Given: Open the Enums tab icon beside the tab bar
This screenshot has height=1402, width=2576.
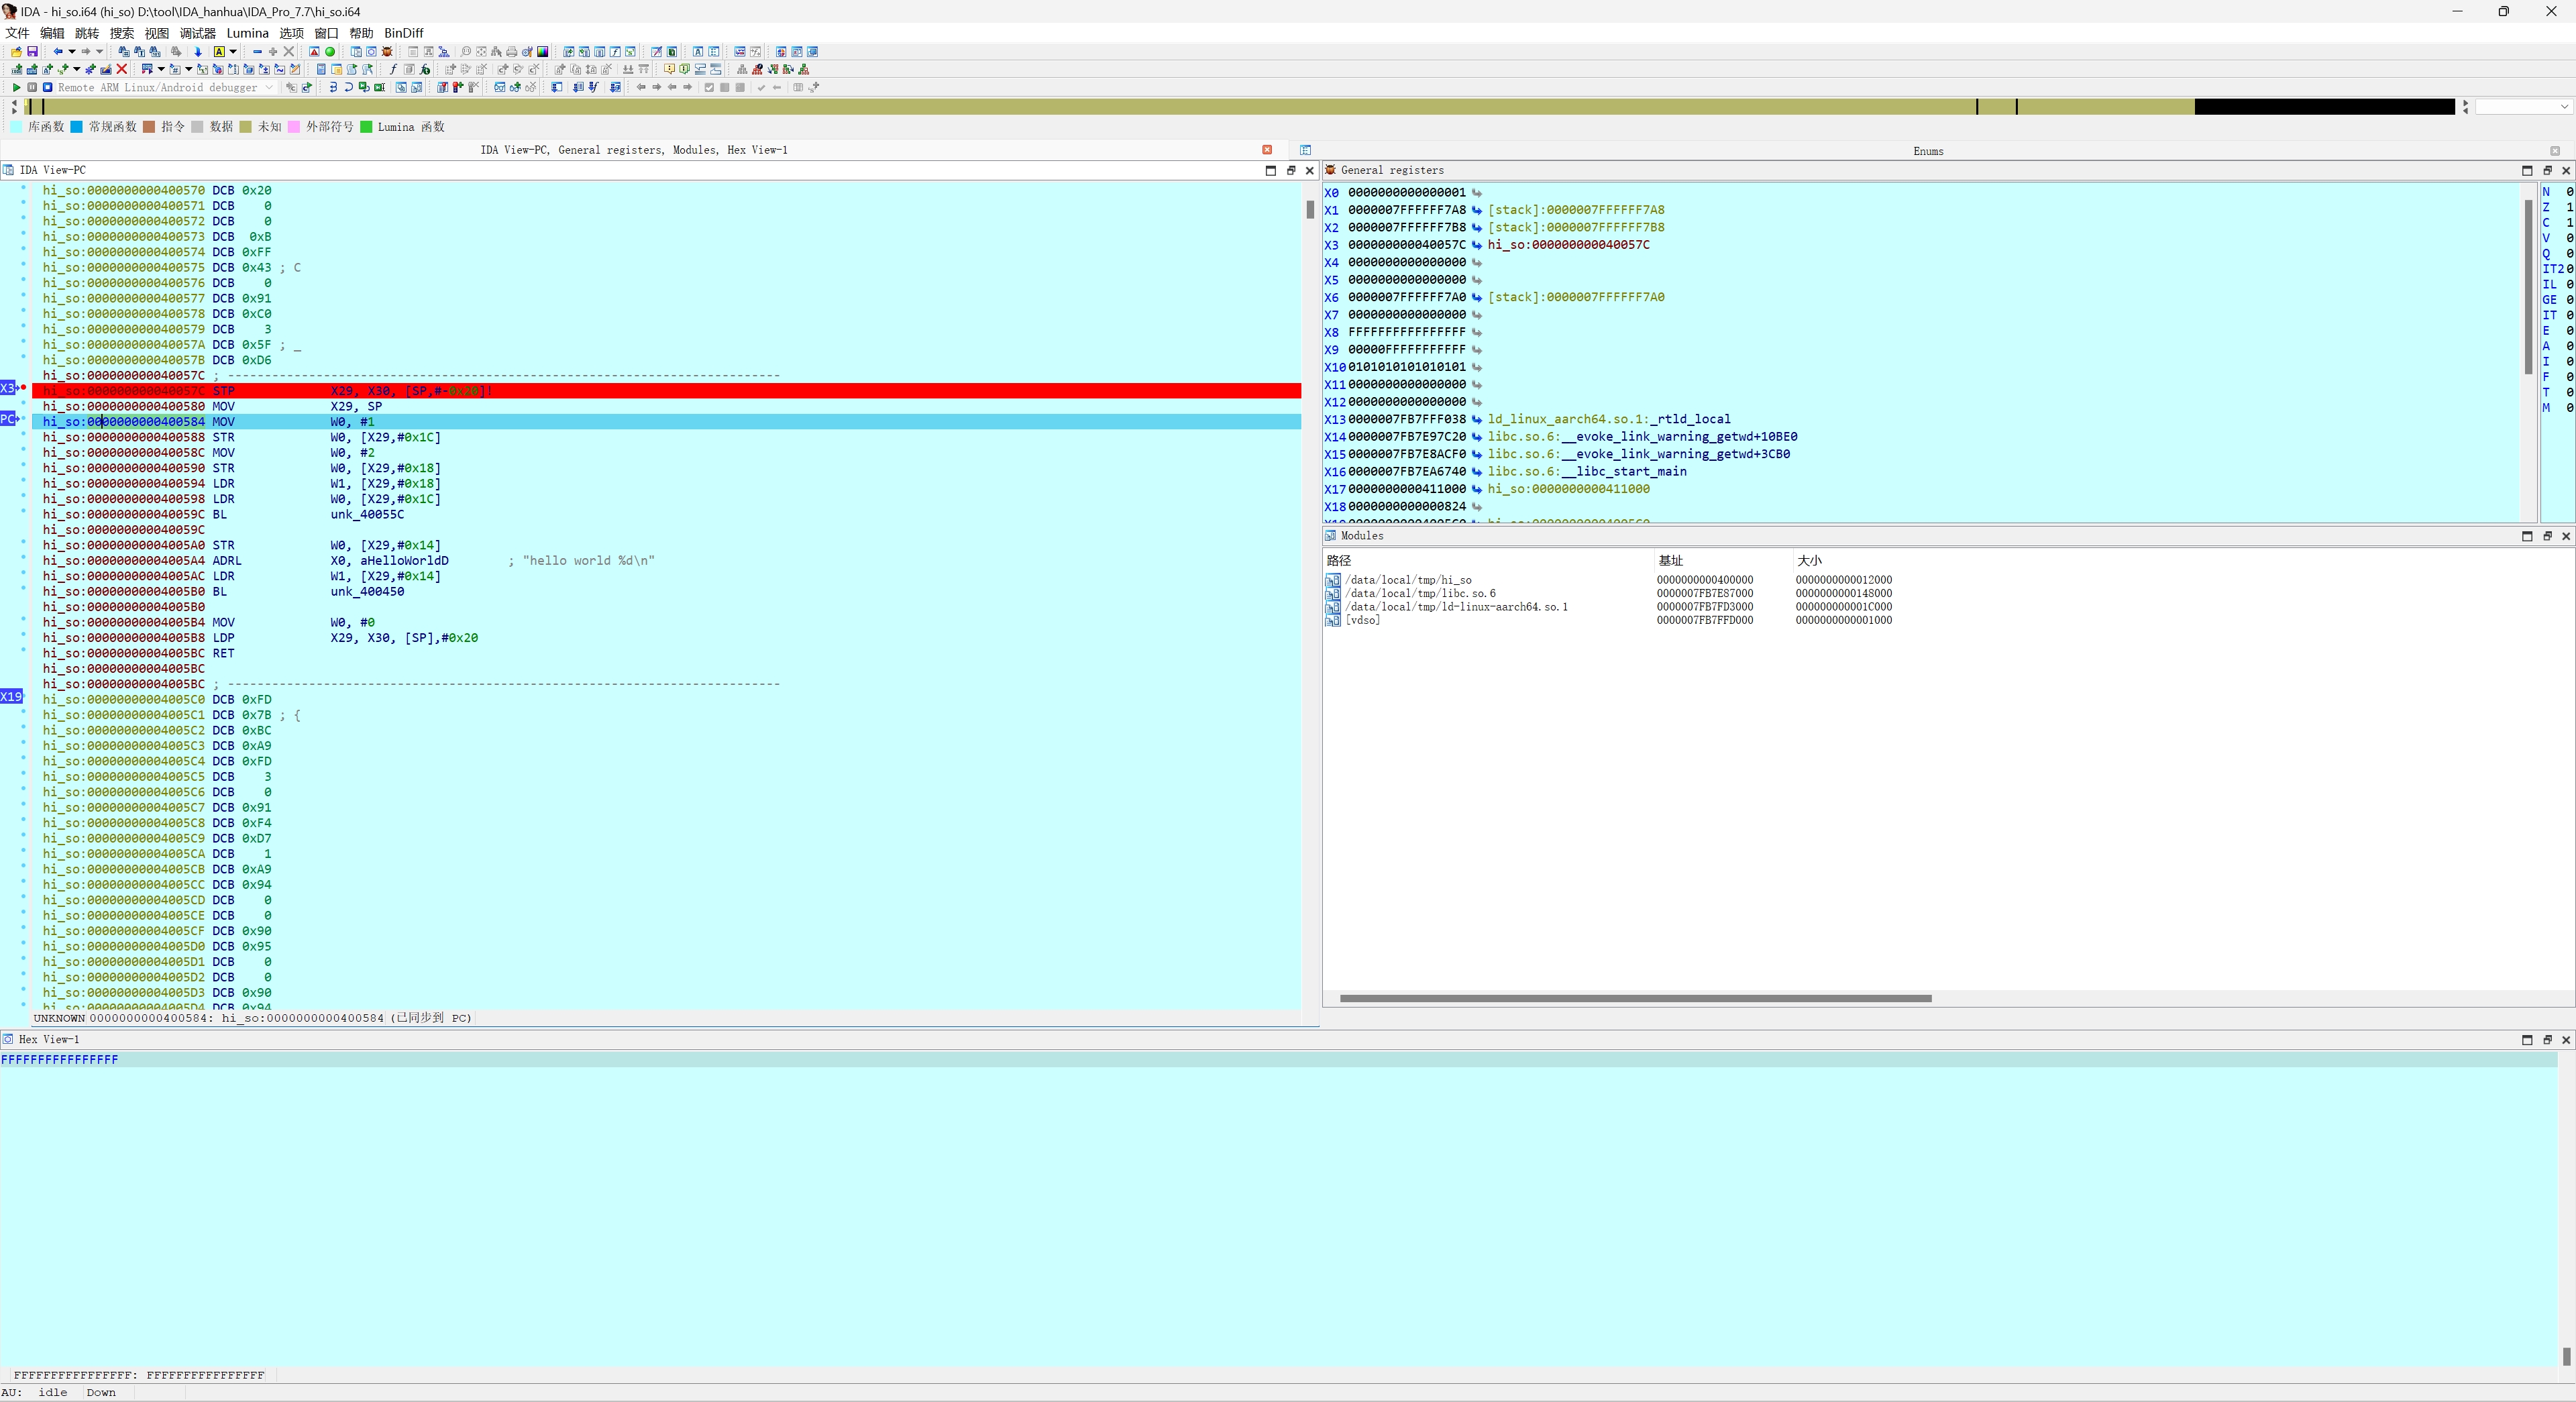Looking at the screenshot, I should click(x=1305, y=150).
